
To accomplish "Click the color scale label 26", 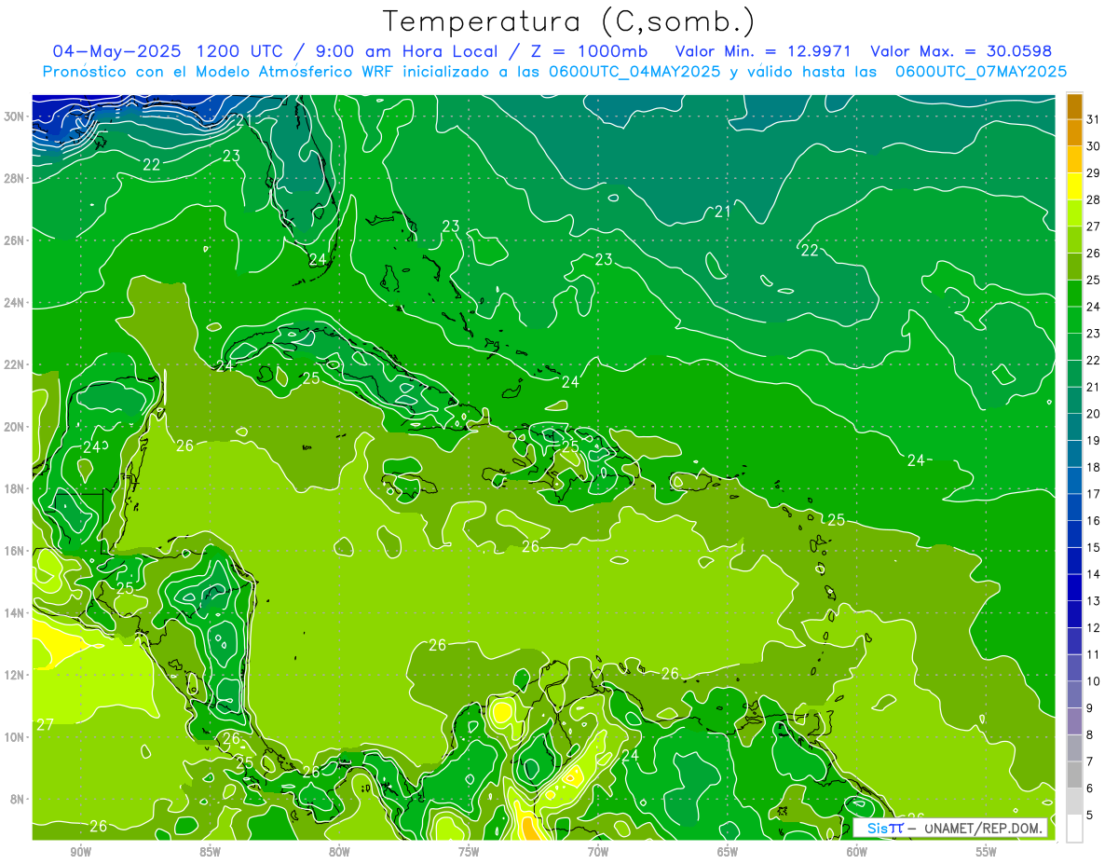I will coord(1094,254).
